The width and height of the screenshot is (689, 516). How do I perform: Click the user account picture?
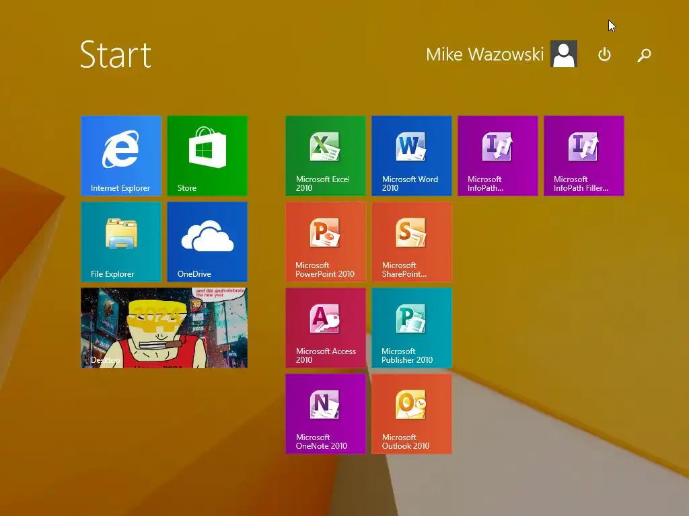pos(564,54)
